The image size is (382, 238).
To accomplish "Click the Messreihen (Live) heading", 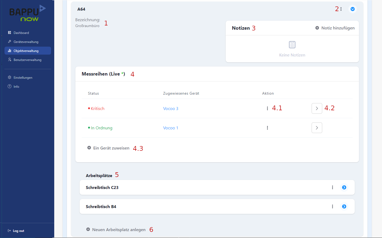I will point(103,74).
